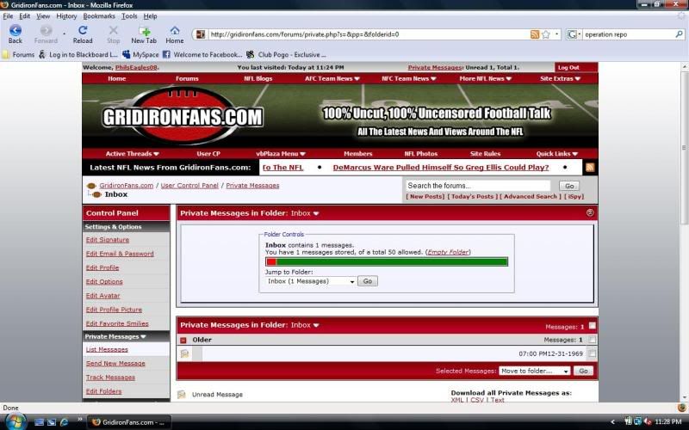Screen dimensions: 689x430
Task: Open the address bar history dropdown arrow
Action: [x=556, y=34]
